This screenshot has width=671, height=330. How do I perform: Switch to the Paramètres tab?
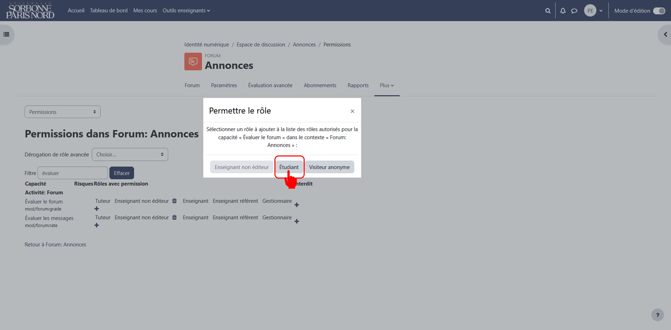(x=224, y=85)
